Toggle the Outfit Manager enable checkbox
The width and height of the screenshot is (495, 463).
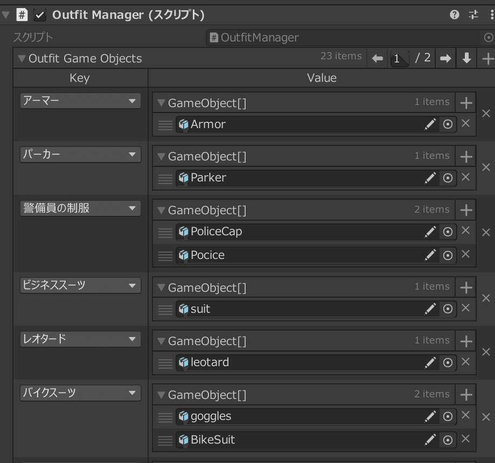tap(39, 15)
